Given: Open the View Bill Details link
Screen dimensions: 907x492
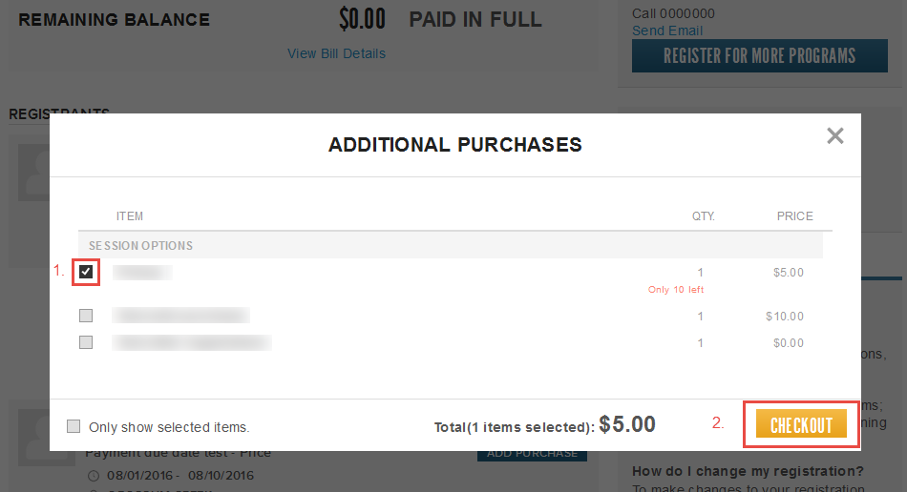Looking at the screenshot, I should click(336, 53).
